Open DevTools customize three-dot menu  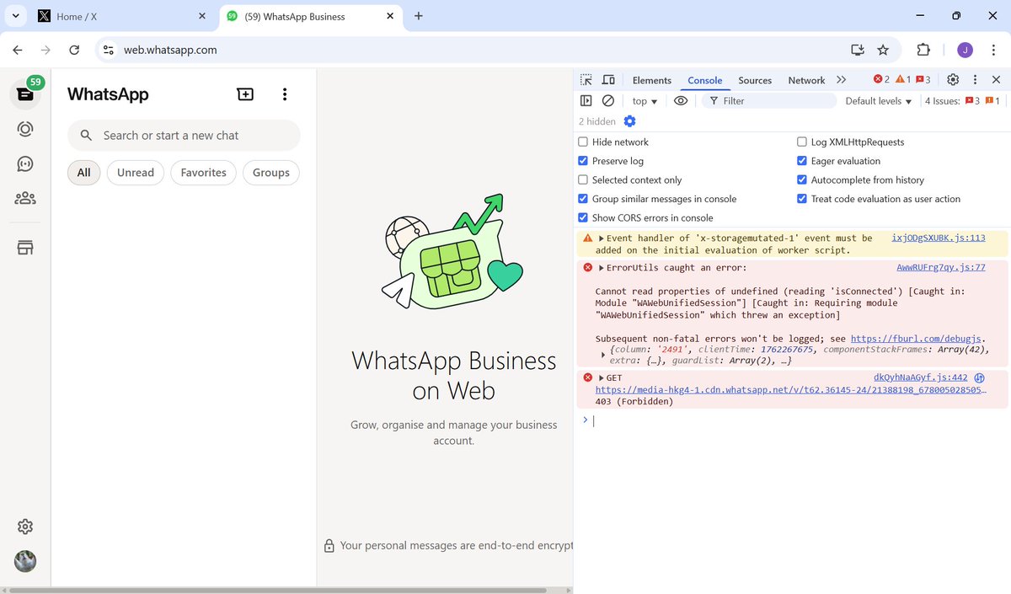click(x=976, y=80)
